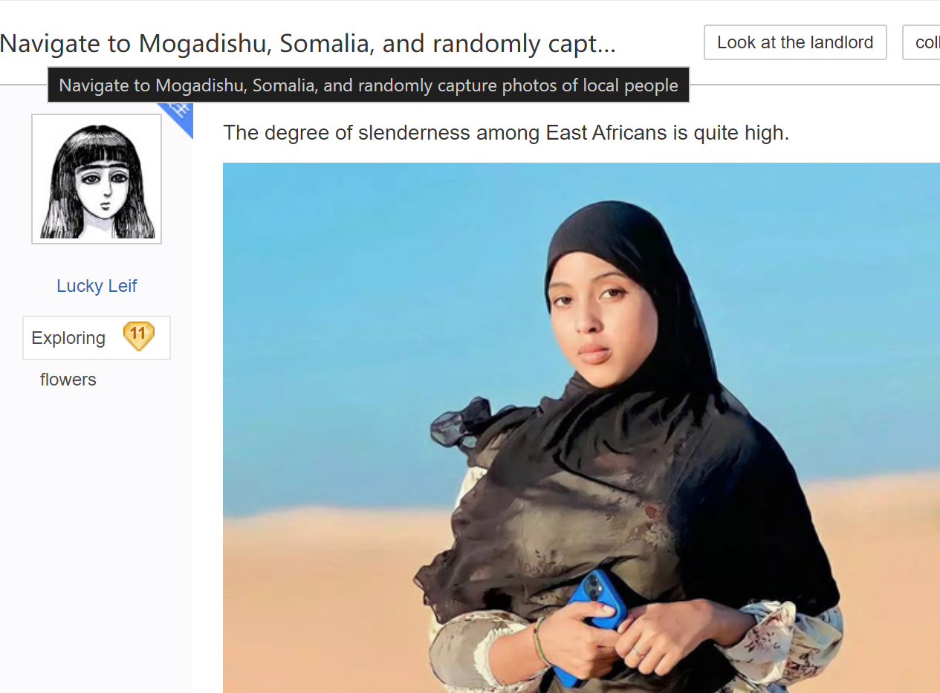Viewport: 940px width, 693px height.
Task: Click the dark tooltip showing the full title
Action: point(369,85)
